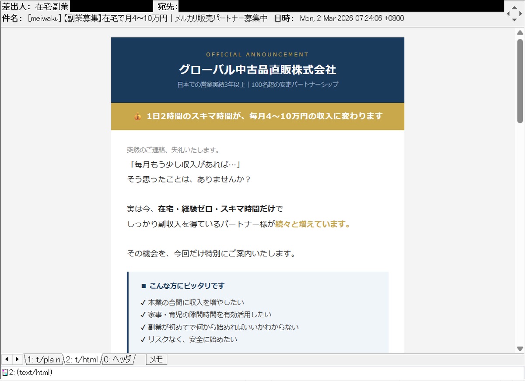Click the right arrow in the navigation pad
This screenshot has height=381, width=525.
point(520,14)
